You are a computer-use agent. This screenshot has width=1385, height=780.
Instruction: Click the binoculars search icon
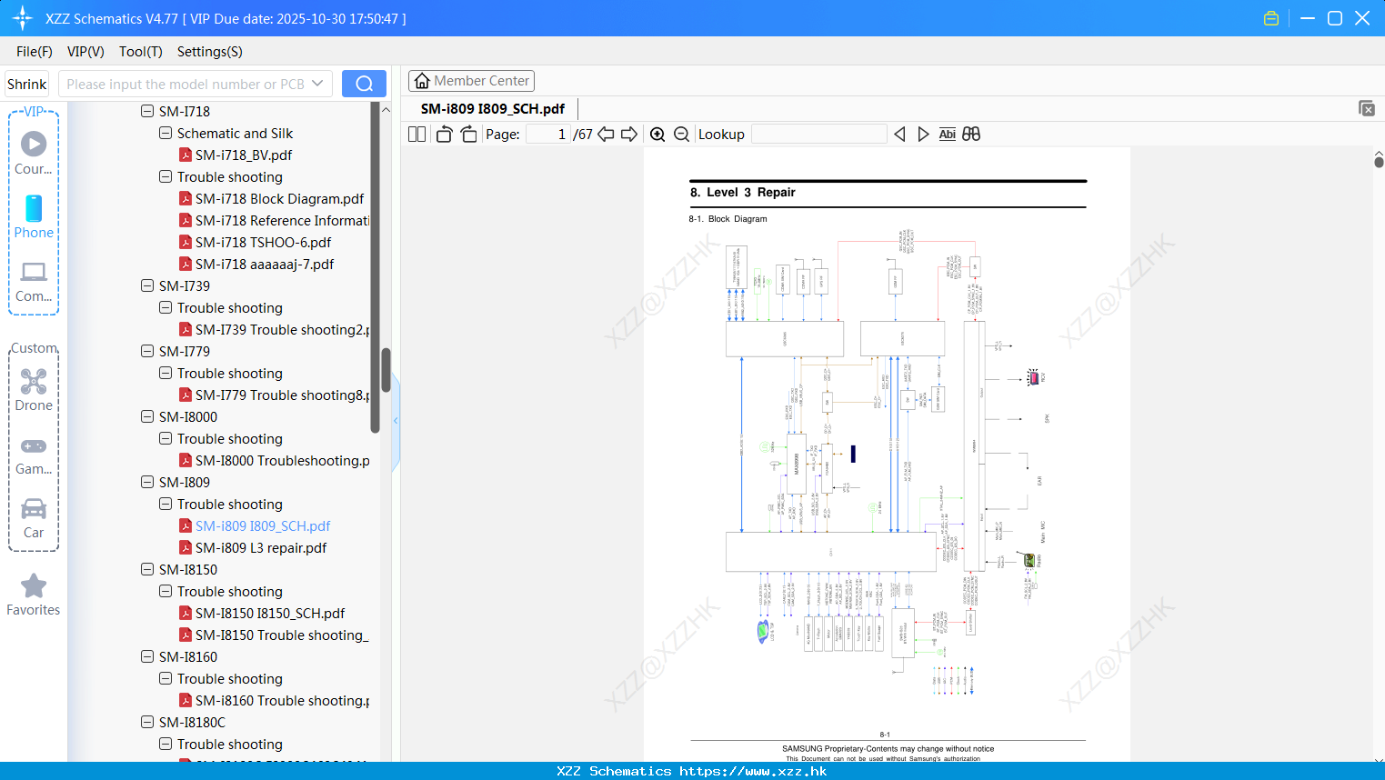click(971, 134)
